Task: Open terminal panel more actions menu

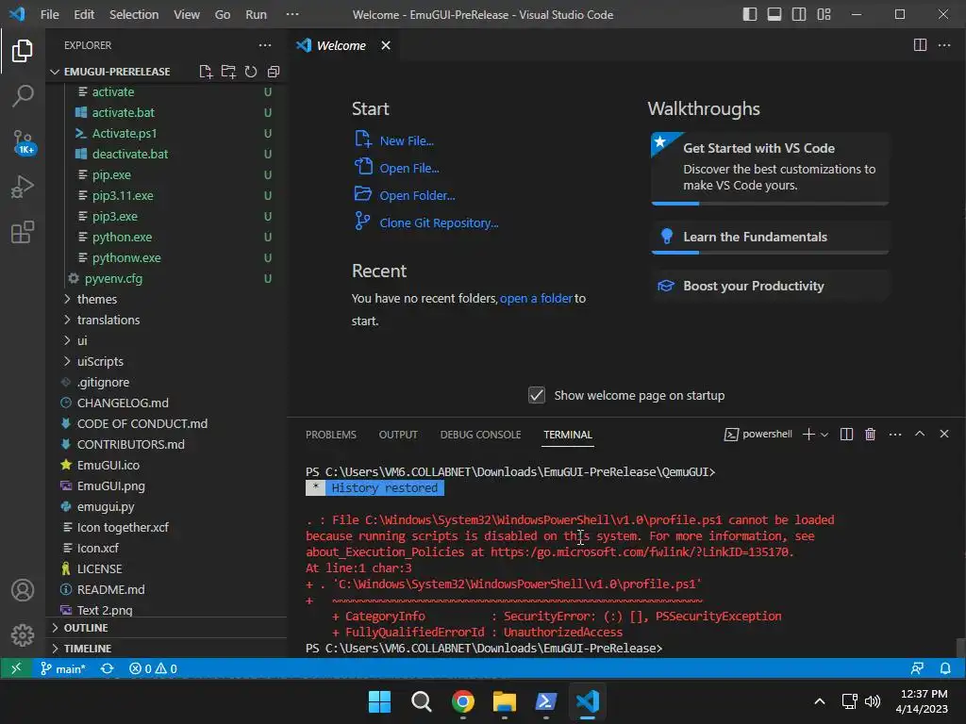Action: [895, 434]
